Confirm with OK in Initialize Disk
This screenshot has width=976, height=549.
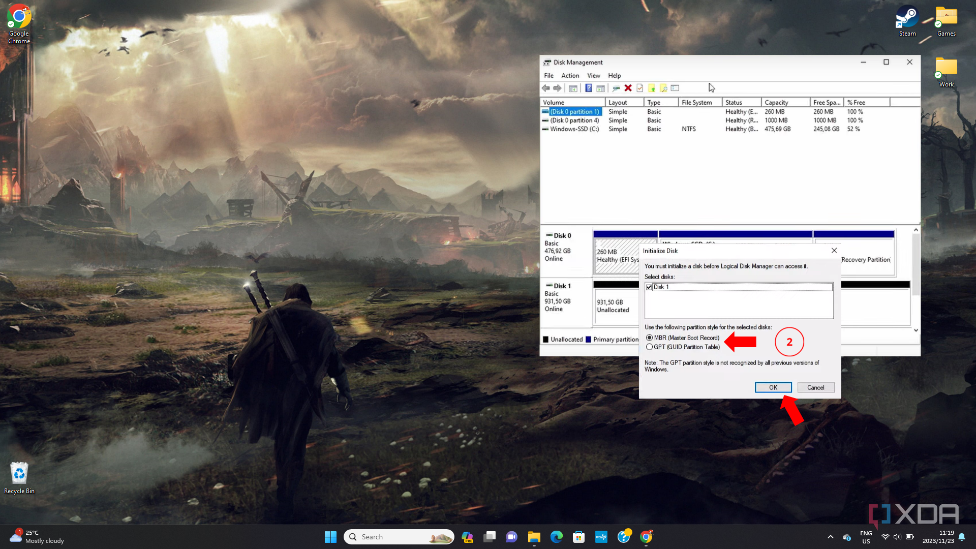coord(773,387)
